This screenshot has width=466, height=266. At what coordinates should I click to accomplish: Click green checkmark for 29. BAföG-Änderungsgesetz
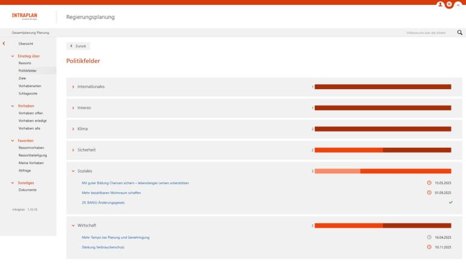[x=451, y=202]
